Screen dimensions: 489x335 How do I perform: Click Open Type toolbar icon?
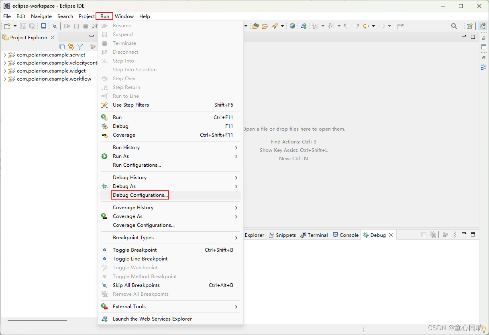pos(255,26)
